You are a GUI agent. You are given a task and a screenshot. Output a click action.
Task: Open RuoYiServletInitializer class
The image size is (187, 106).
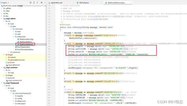[x=25, y=50]
